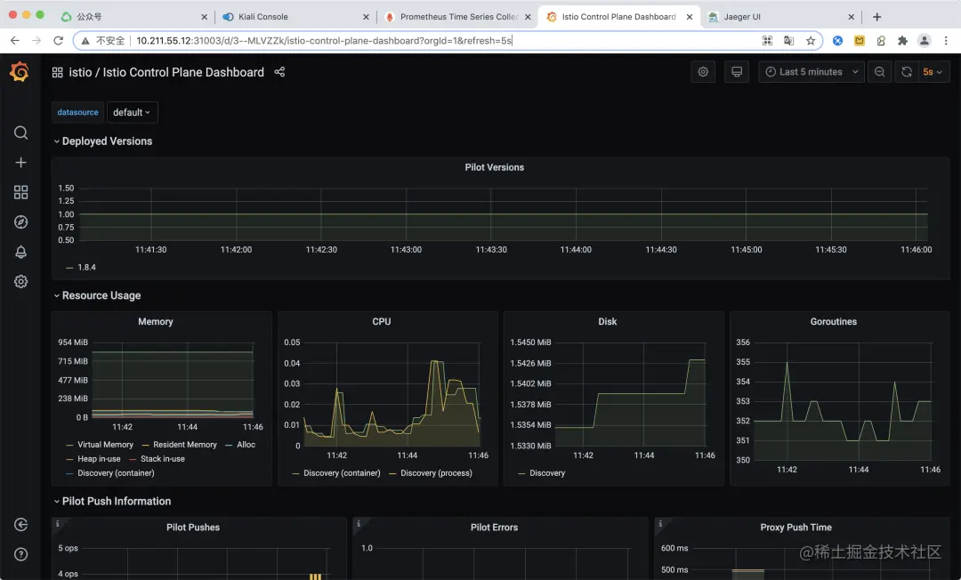Image resolution: width=961 pixels, height=580 pixels.
Task: Click the sign-in arrow icon in sidebar
Action: click(20, 524)
